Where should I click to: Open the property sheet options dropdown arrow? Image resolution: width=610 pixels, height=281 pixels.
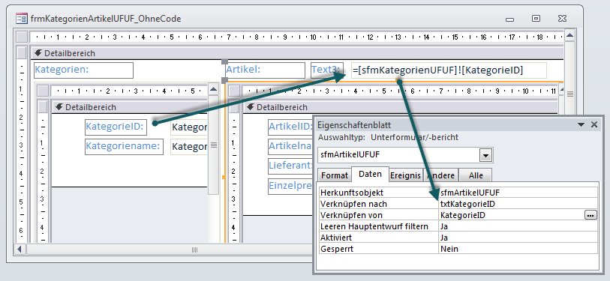(x=581, y=124)
